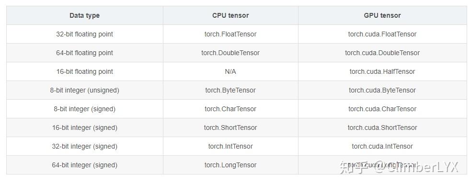
Task: Click the torch.ByteTensor cell
Action: coord(230,90)
